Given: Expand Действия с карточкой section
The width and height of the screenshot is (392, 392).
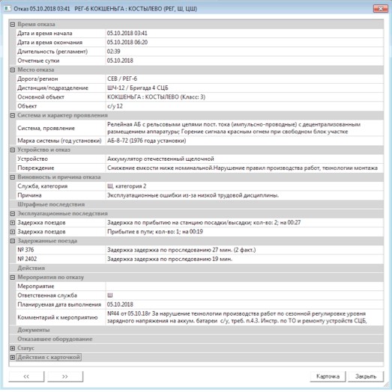Looking at the screenshot, I should [x=13, y=358].
